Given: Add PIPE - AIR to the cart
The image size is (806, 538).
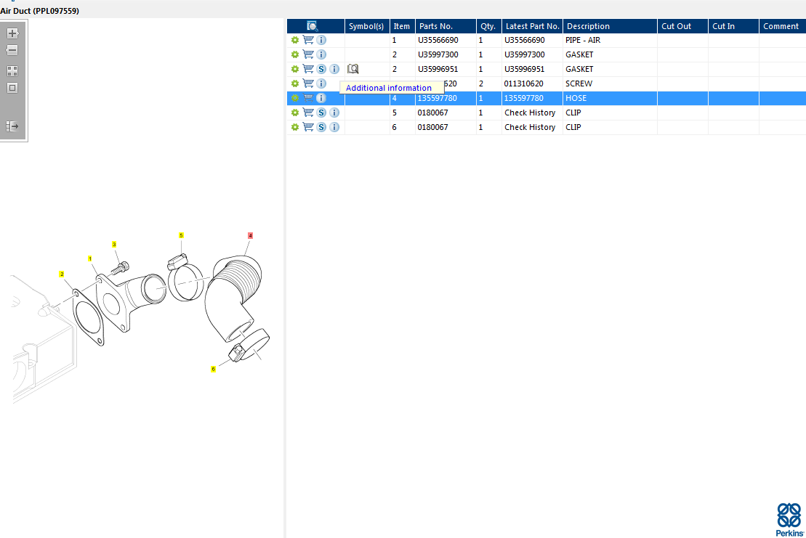Looking at the screenshot, I should [x=308, y=40].
